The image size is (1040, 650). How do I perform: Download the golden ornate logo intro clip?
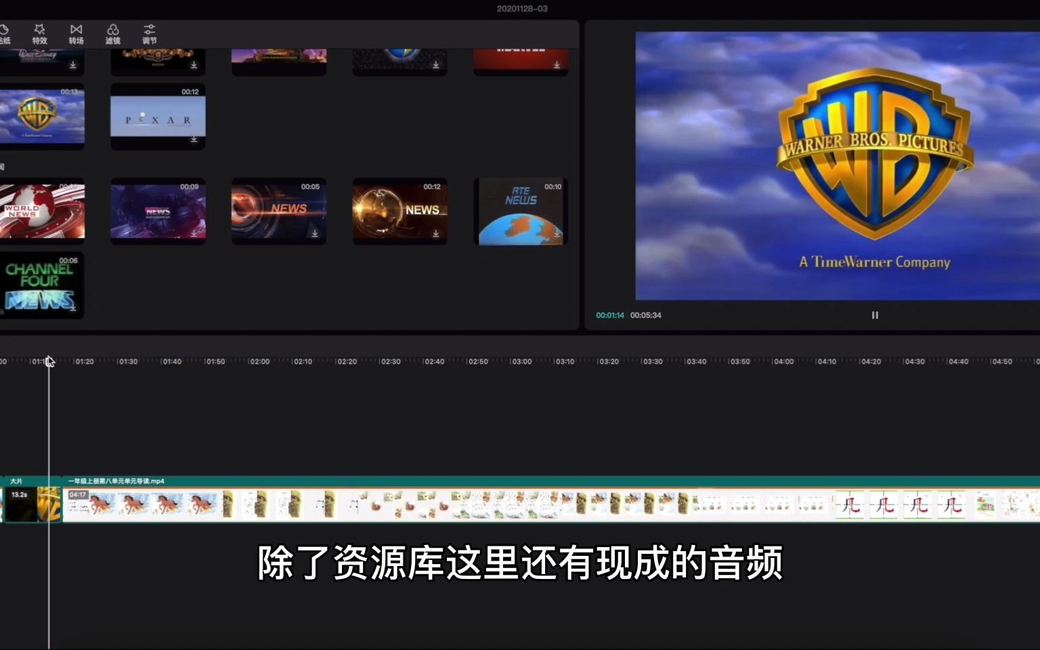194,65
